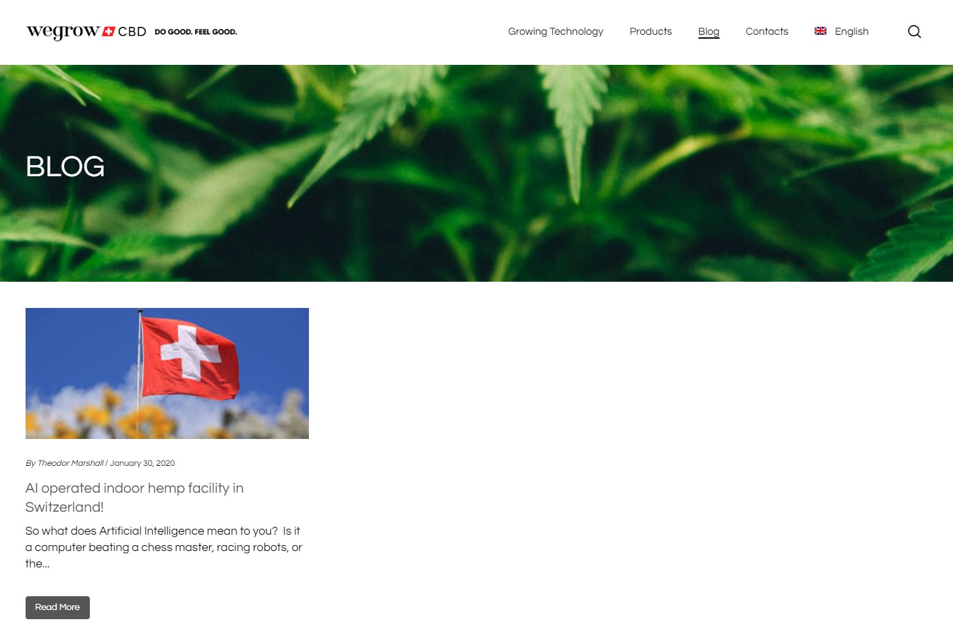Click author name Theodor Marshall
Viewport: 953px width, 629px height.
pyautogui.click(x=70, y=463)
